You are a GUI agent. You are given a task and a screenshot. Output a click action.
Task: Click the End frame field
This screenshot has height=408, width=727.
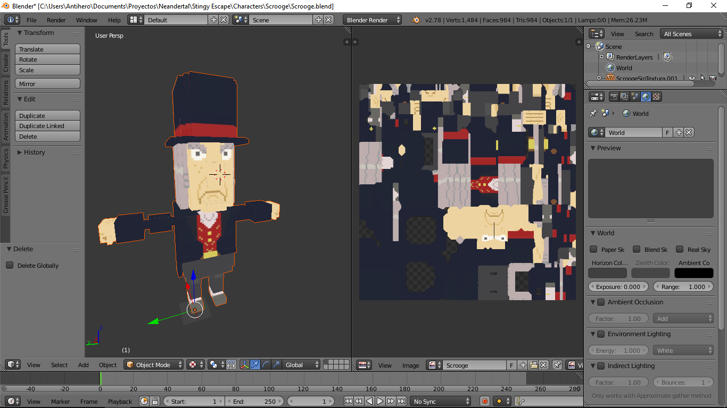(x=255, y=402)
